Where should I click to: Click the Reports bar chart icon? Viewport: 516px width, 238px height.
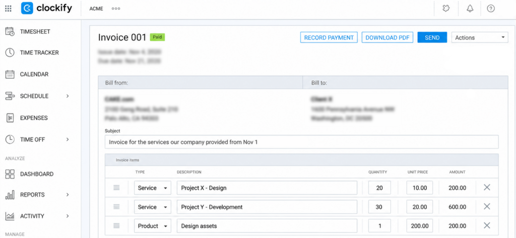coord(10,195)
